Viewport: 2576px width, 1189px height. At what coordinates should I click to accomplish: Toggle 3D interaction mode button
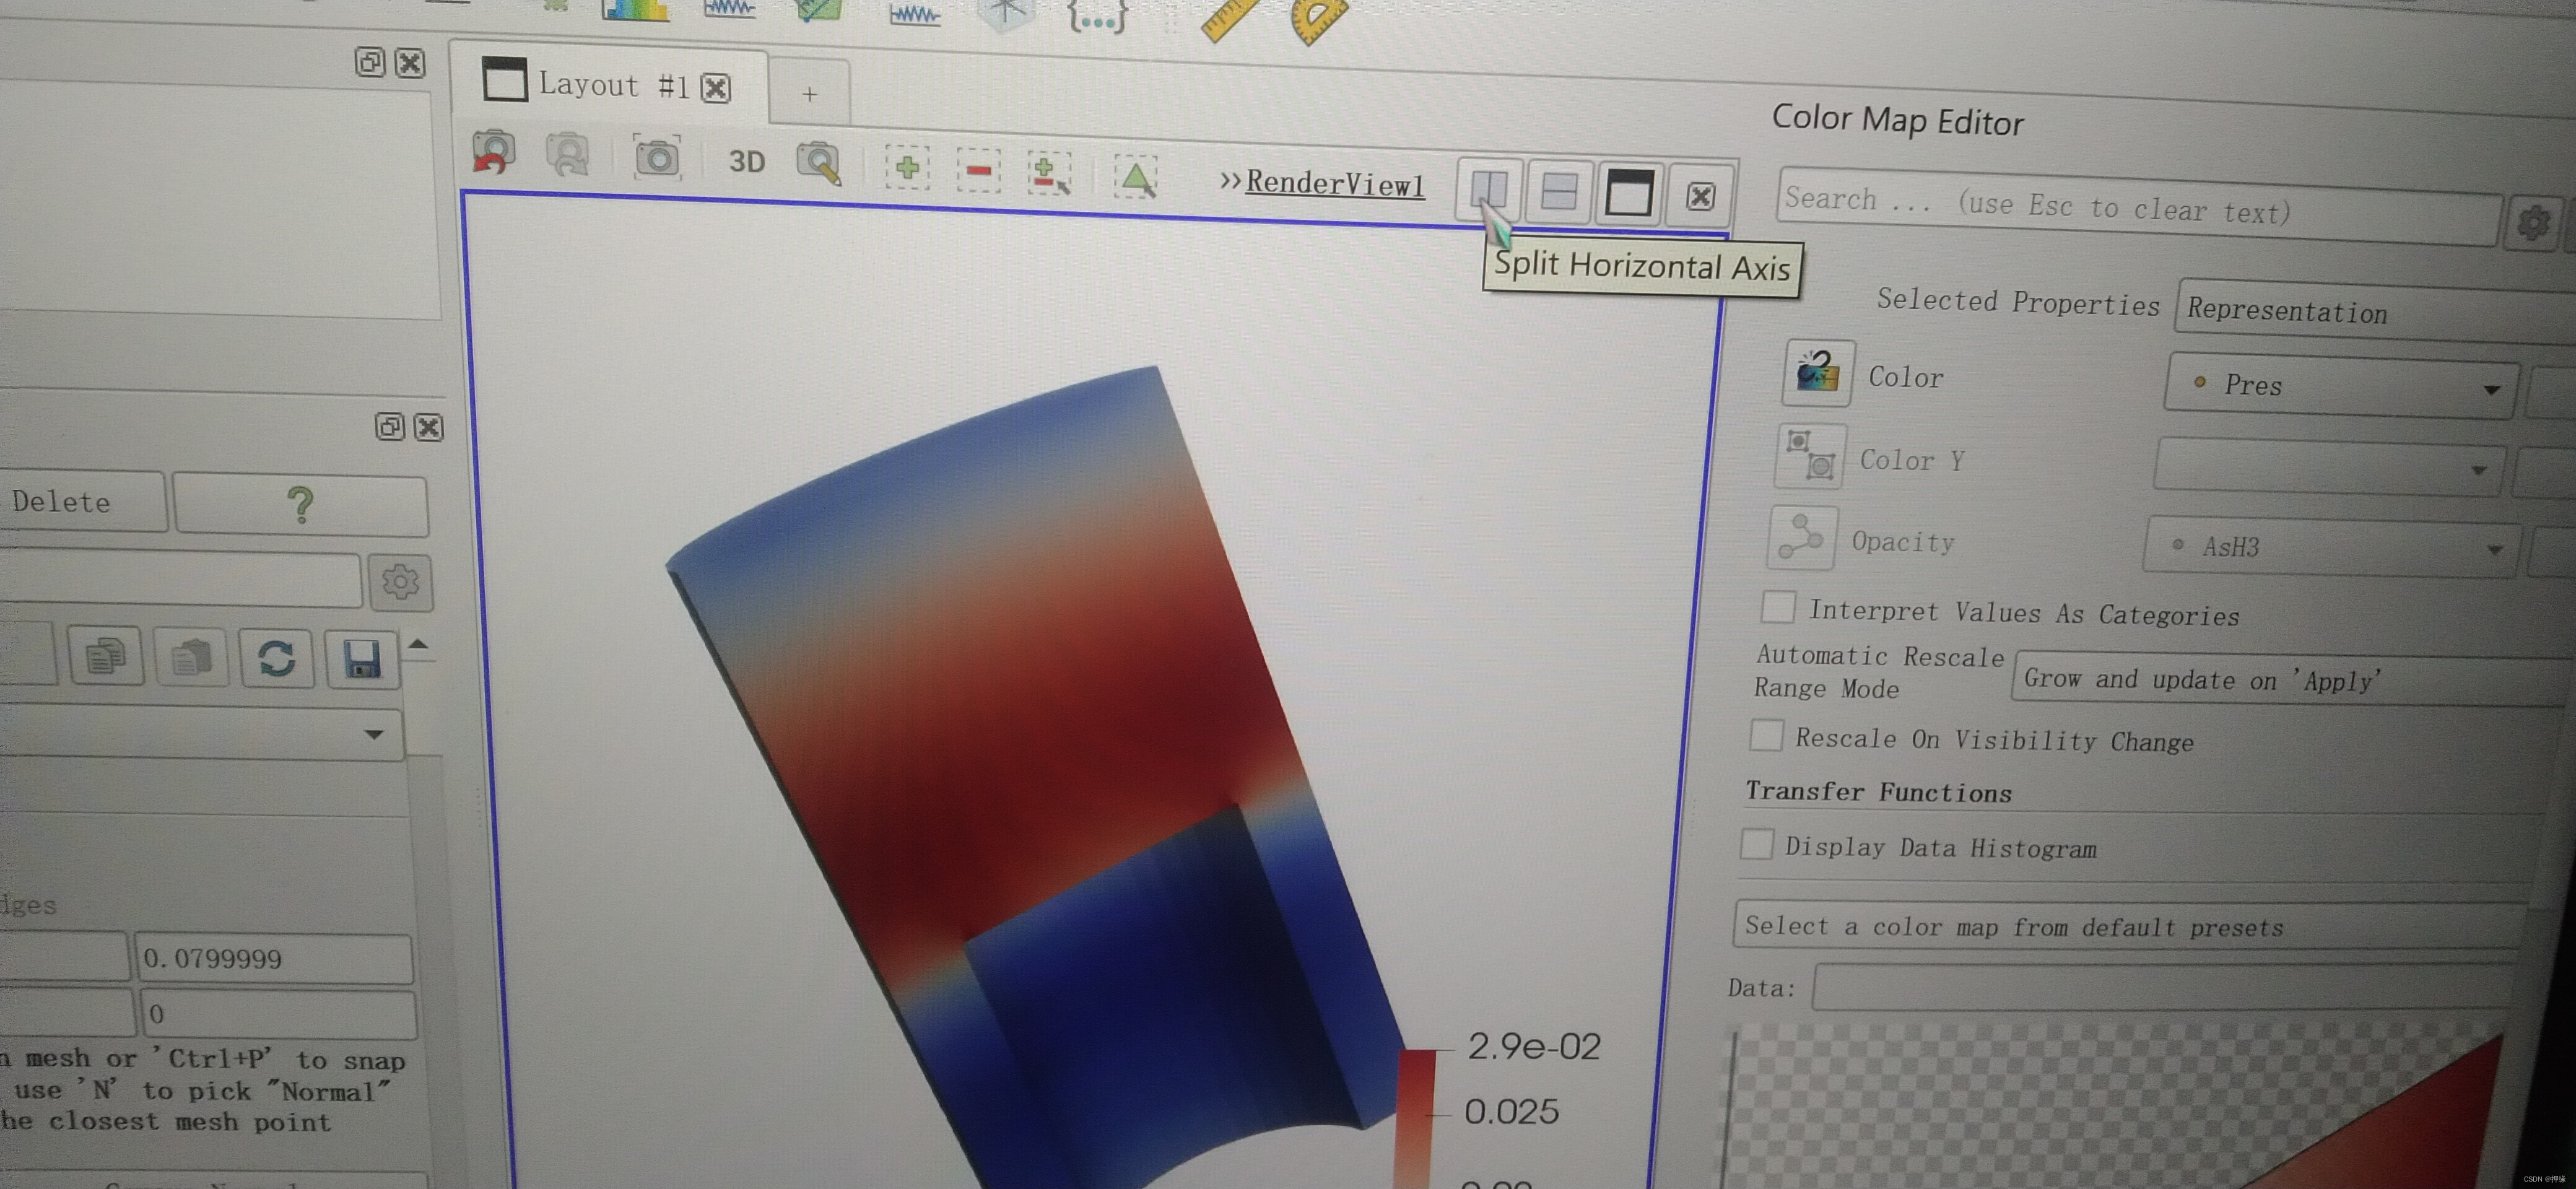pyautogui.click(x=746, y=161)
